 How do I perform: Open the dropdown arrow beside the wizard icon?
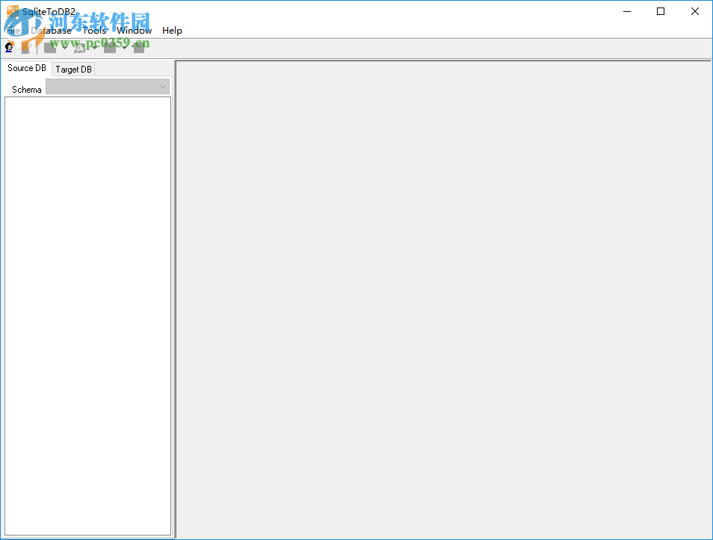click(x=93, y=47)
